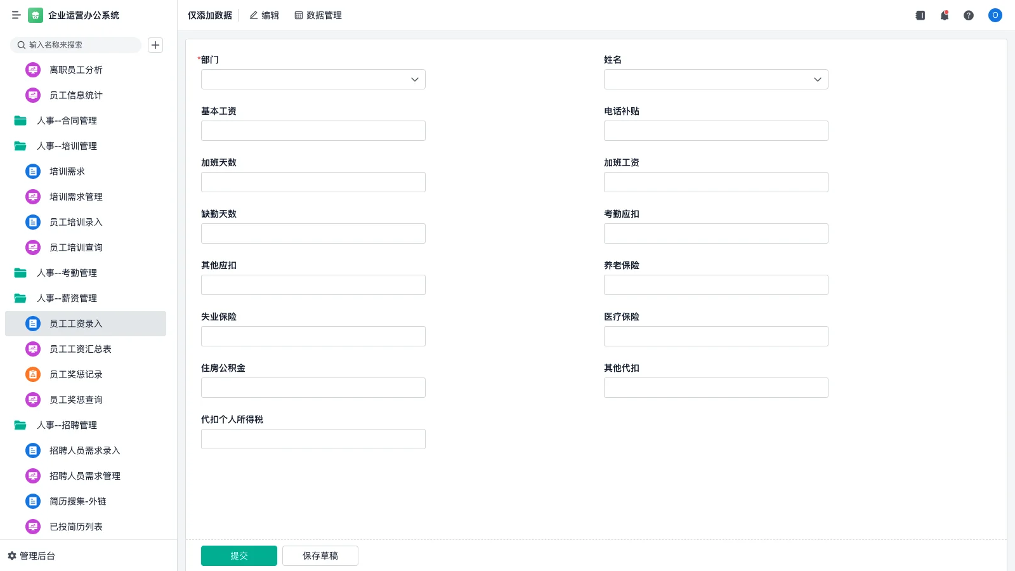Open the notification bell
The width and height of the screenshot is (1015, 571).
click(x=945, y=15)
